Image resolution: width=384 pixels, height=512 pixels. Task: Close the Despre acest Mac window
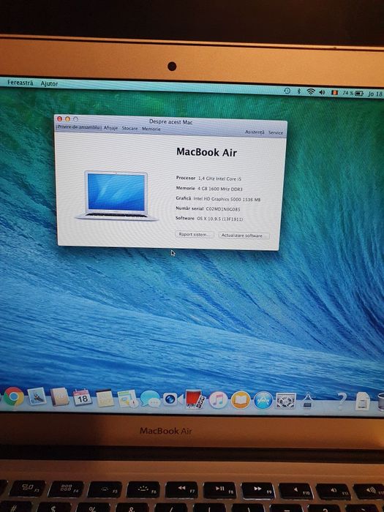(x=60, y=118)
